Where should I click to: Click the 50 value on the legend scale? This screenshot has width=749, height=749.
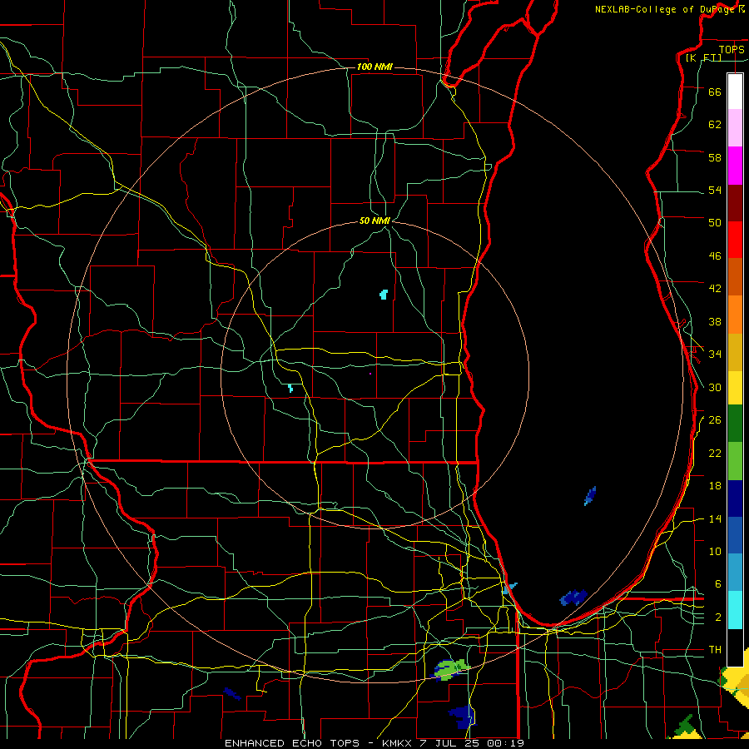[715, 222]
